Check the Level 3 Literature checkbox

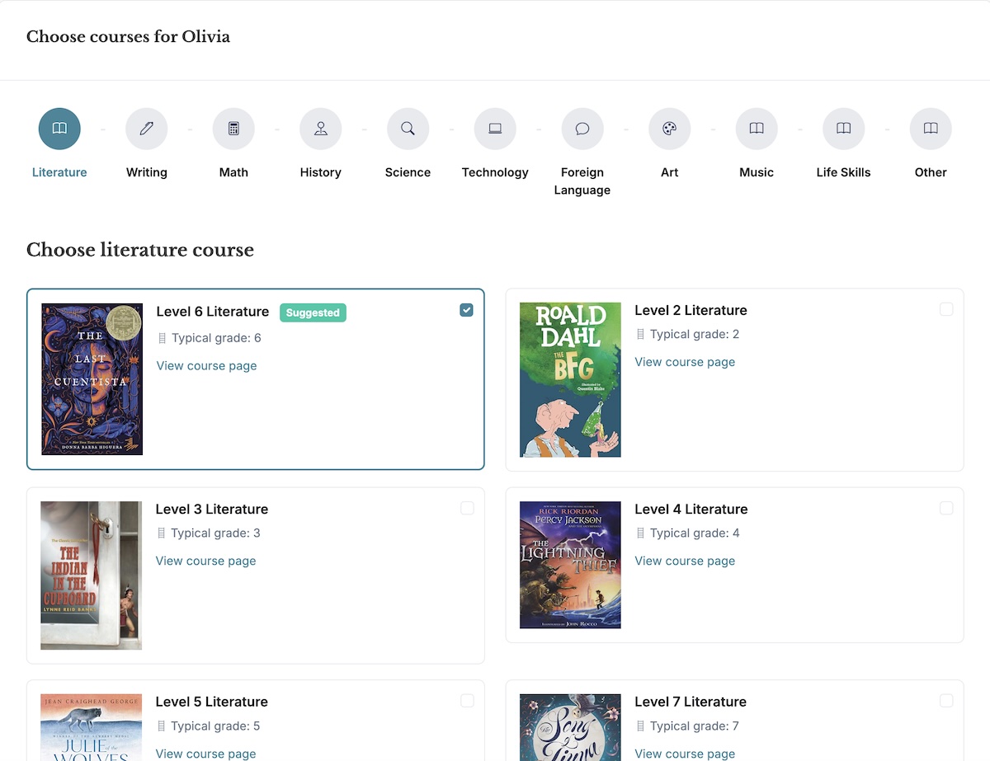tap(467, 508)
